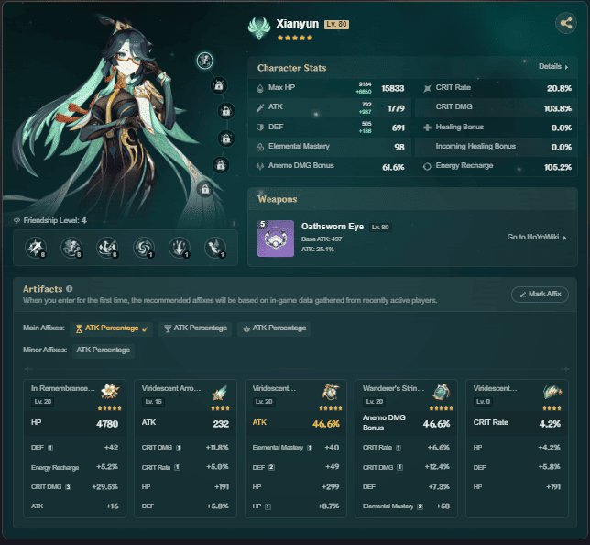This screenshot has height=545, width=590.
Task: Click the Wanderer's Strin... artifact title
Action: pos(393,388)
